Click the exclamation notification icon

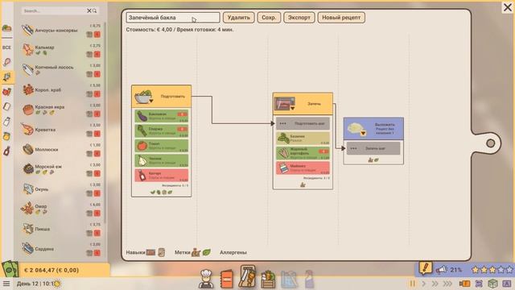pyautogui.click(x=425, y=268)
